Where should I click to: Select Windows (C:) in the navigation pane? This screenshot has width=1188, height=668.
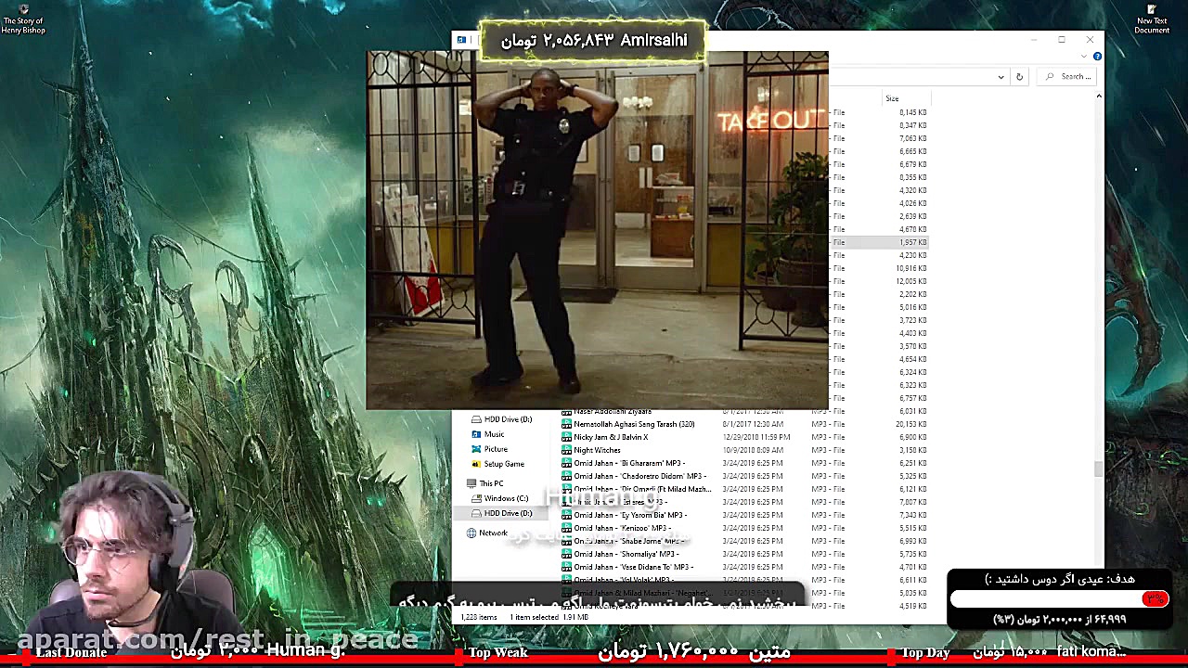tap(506, 498)
